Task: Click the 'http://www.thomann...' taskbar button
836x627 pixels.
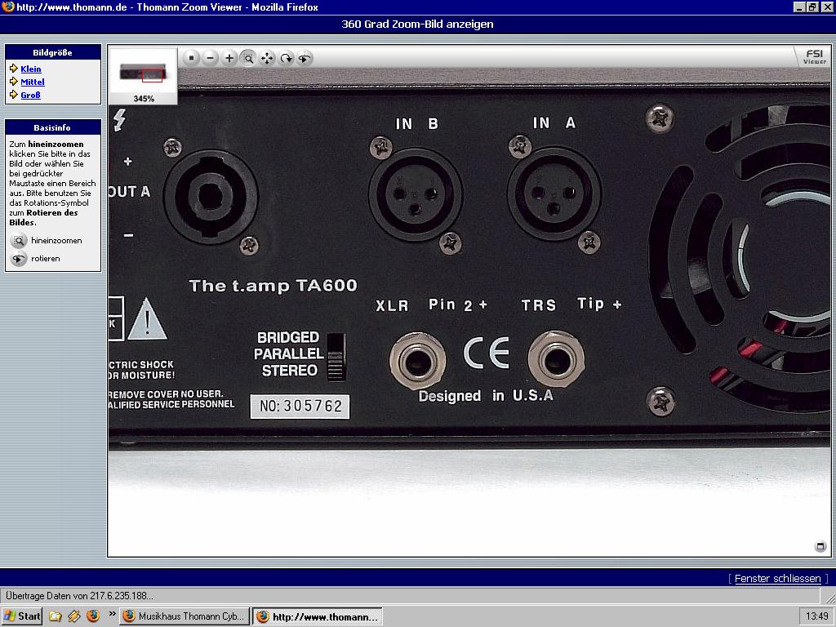Action: click(318, 616)
